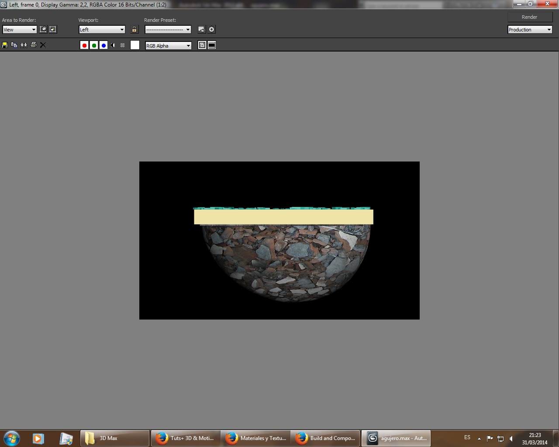This screenshot has height=447, width=559.
Task: Click the Auto Region Selected icon
Action: [x=53, y=29]
